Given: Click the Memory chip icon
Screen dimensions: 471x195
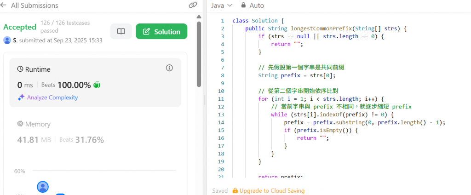Looking at the screenshot, I should 20,124.
